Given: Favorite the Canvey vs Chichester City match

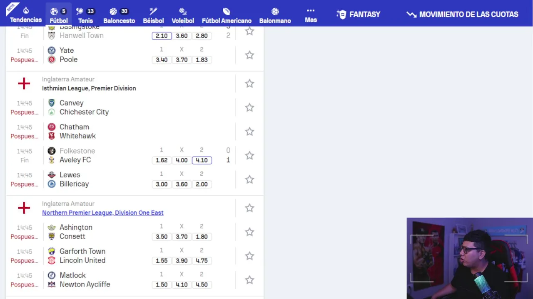Looking at the screenshot, I should 249,108.
